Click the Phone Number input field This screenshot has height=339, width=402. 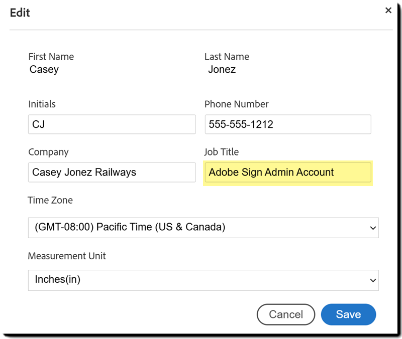(287, 124)
